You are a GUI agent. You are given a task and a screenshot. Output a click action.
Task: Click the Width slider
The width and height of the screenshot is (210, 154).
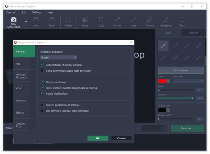coord(176,90)
